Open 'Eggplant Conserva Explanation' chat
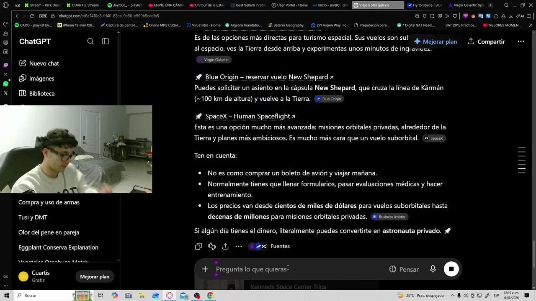The image size is (536, 301). (58, 247)
